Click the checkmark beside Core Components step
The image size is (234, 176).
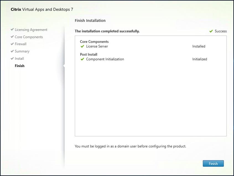click(x=12, y=37)
